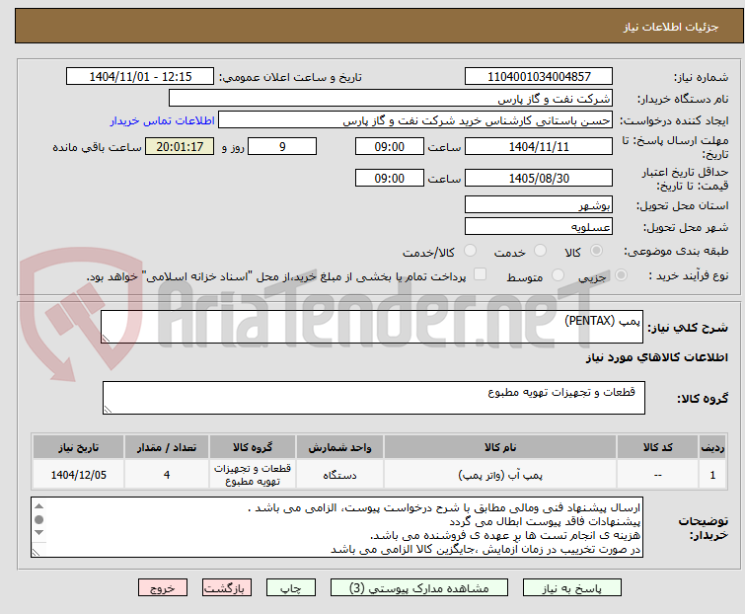This screenshot has width=745, height=614.
Task: Click the resize handle of the description box
Action: [x=106, y=339]
